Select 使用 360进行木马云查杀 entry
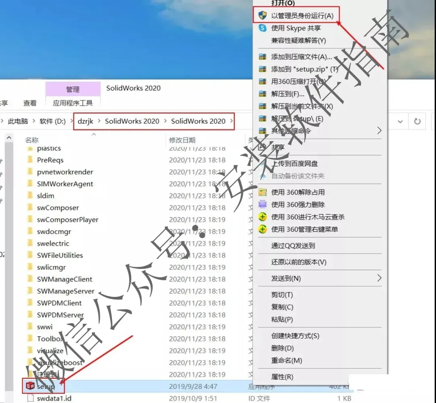The width and height of the screenshot is (436, 403). (308, 217)
